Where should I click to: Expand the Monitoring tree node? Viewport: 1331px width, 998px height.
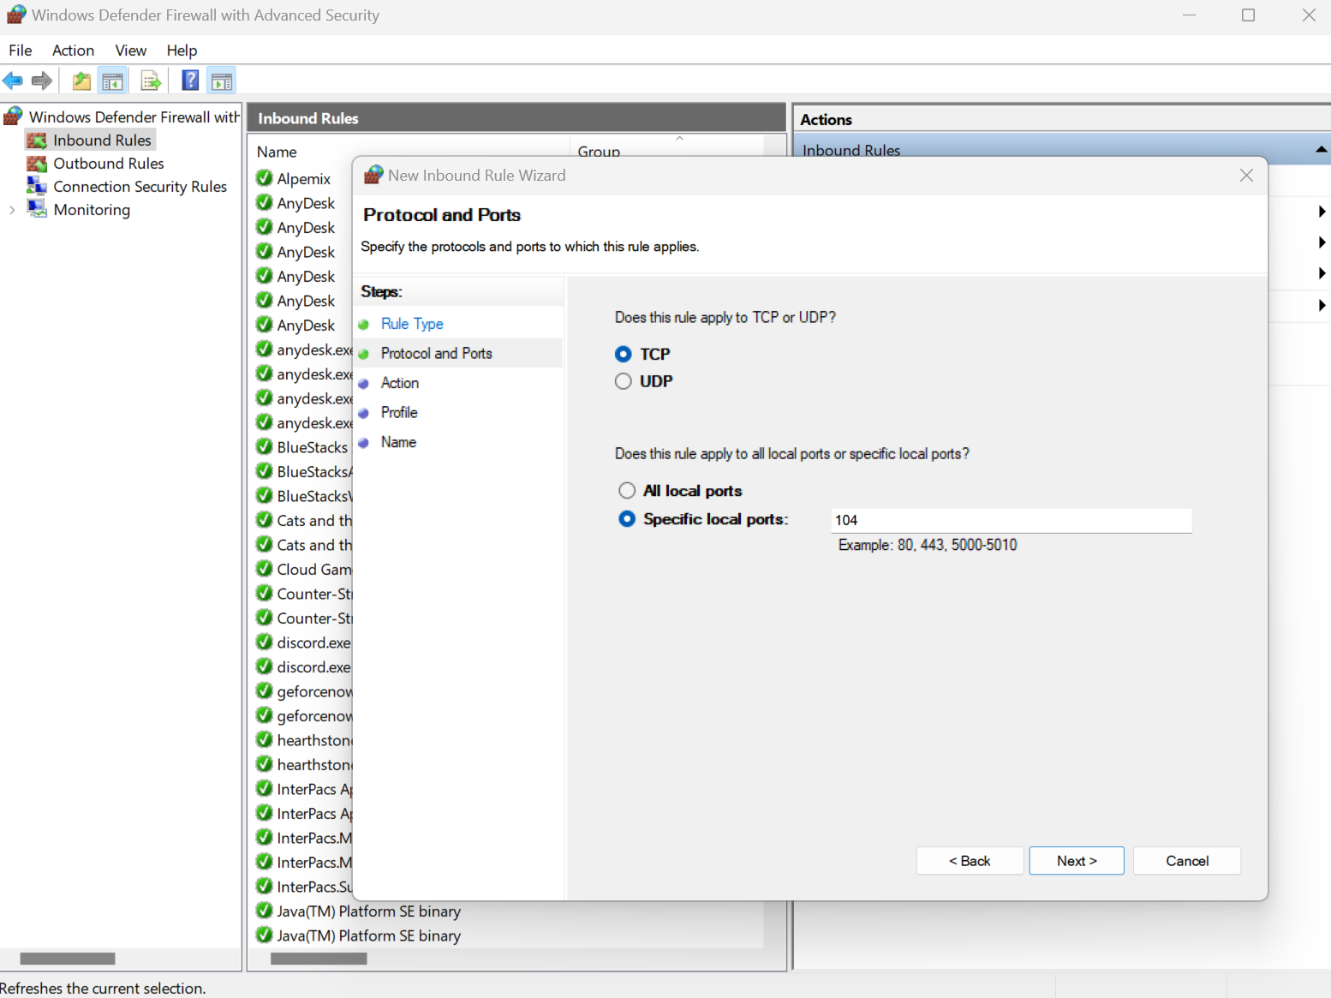[x=12, y=210]
